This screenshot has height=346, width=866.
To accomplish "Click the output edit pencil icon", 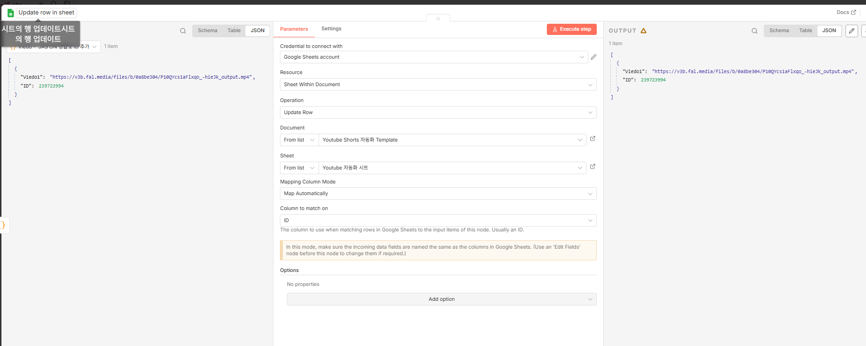I will (852, 31).
